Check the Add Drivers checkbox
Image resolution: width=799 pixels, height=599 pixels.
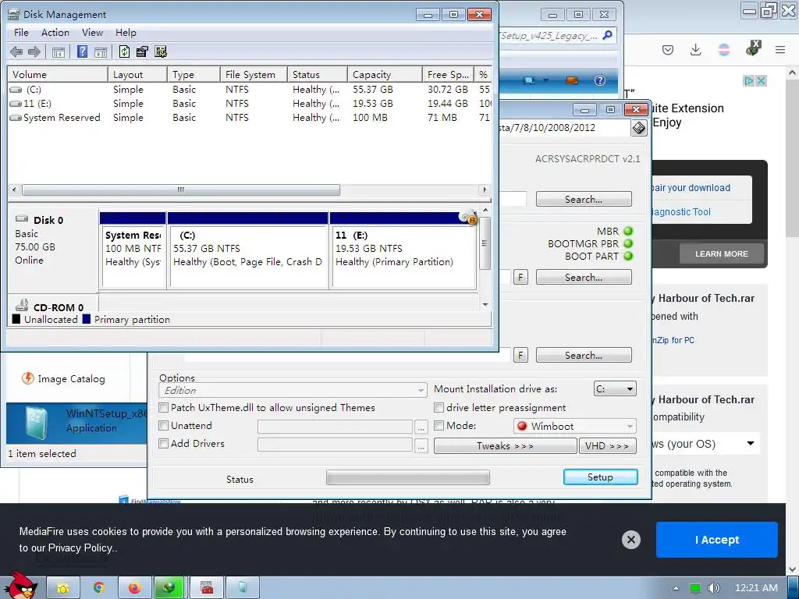(164, 443)
